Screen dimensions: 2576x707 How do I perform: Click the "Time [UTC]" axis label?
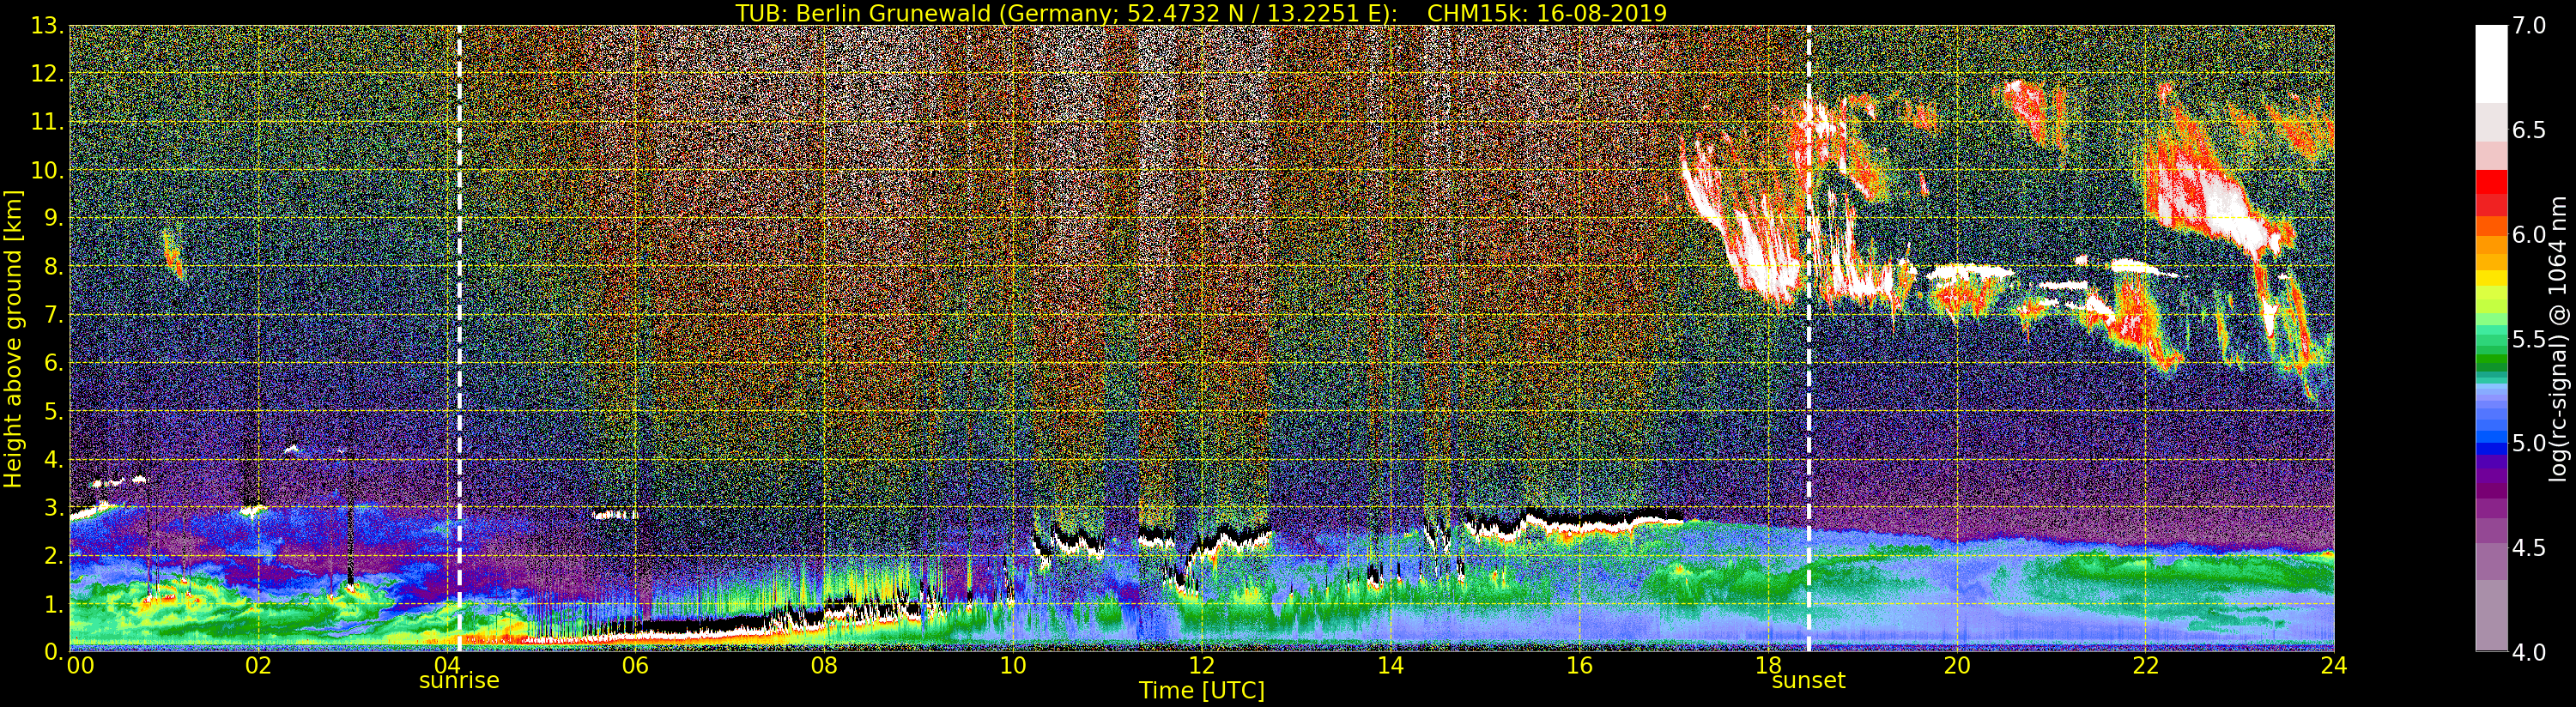1201,691
